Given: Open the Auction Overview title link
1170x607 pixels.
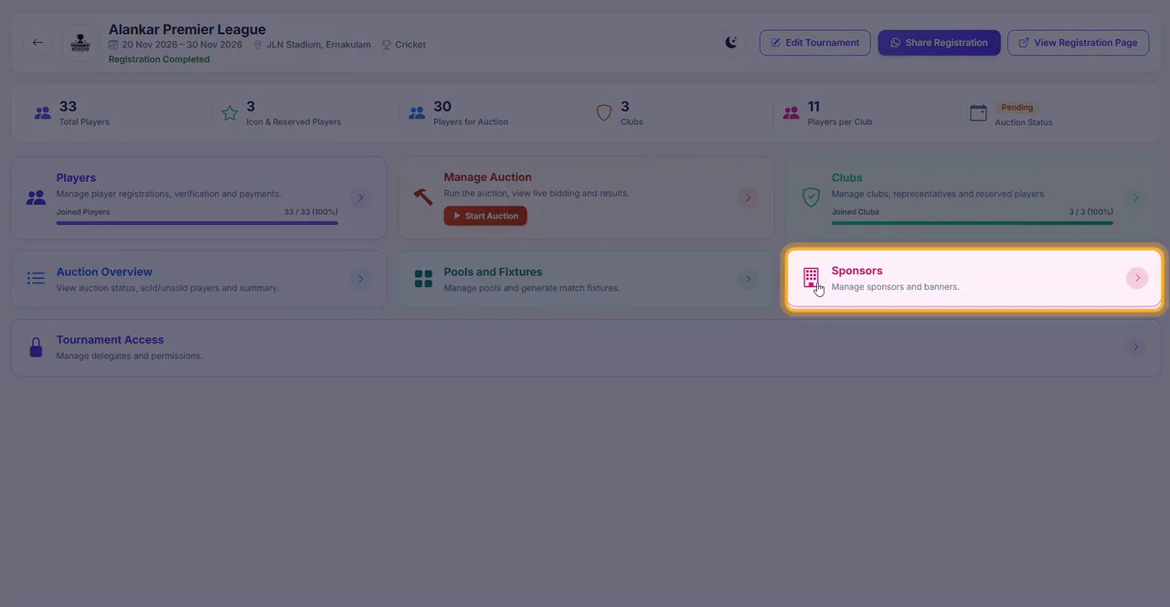Looking at the screenshot, I should coord(104,272).
